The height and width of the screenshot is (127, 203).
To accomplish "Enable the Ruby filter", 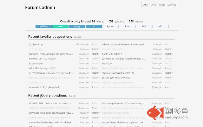I will click(x=127, y=26).
